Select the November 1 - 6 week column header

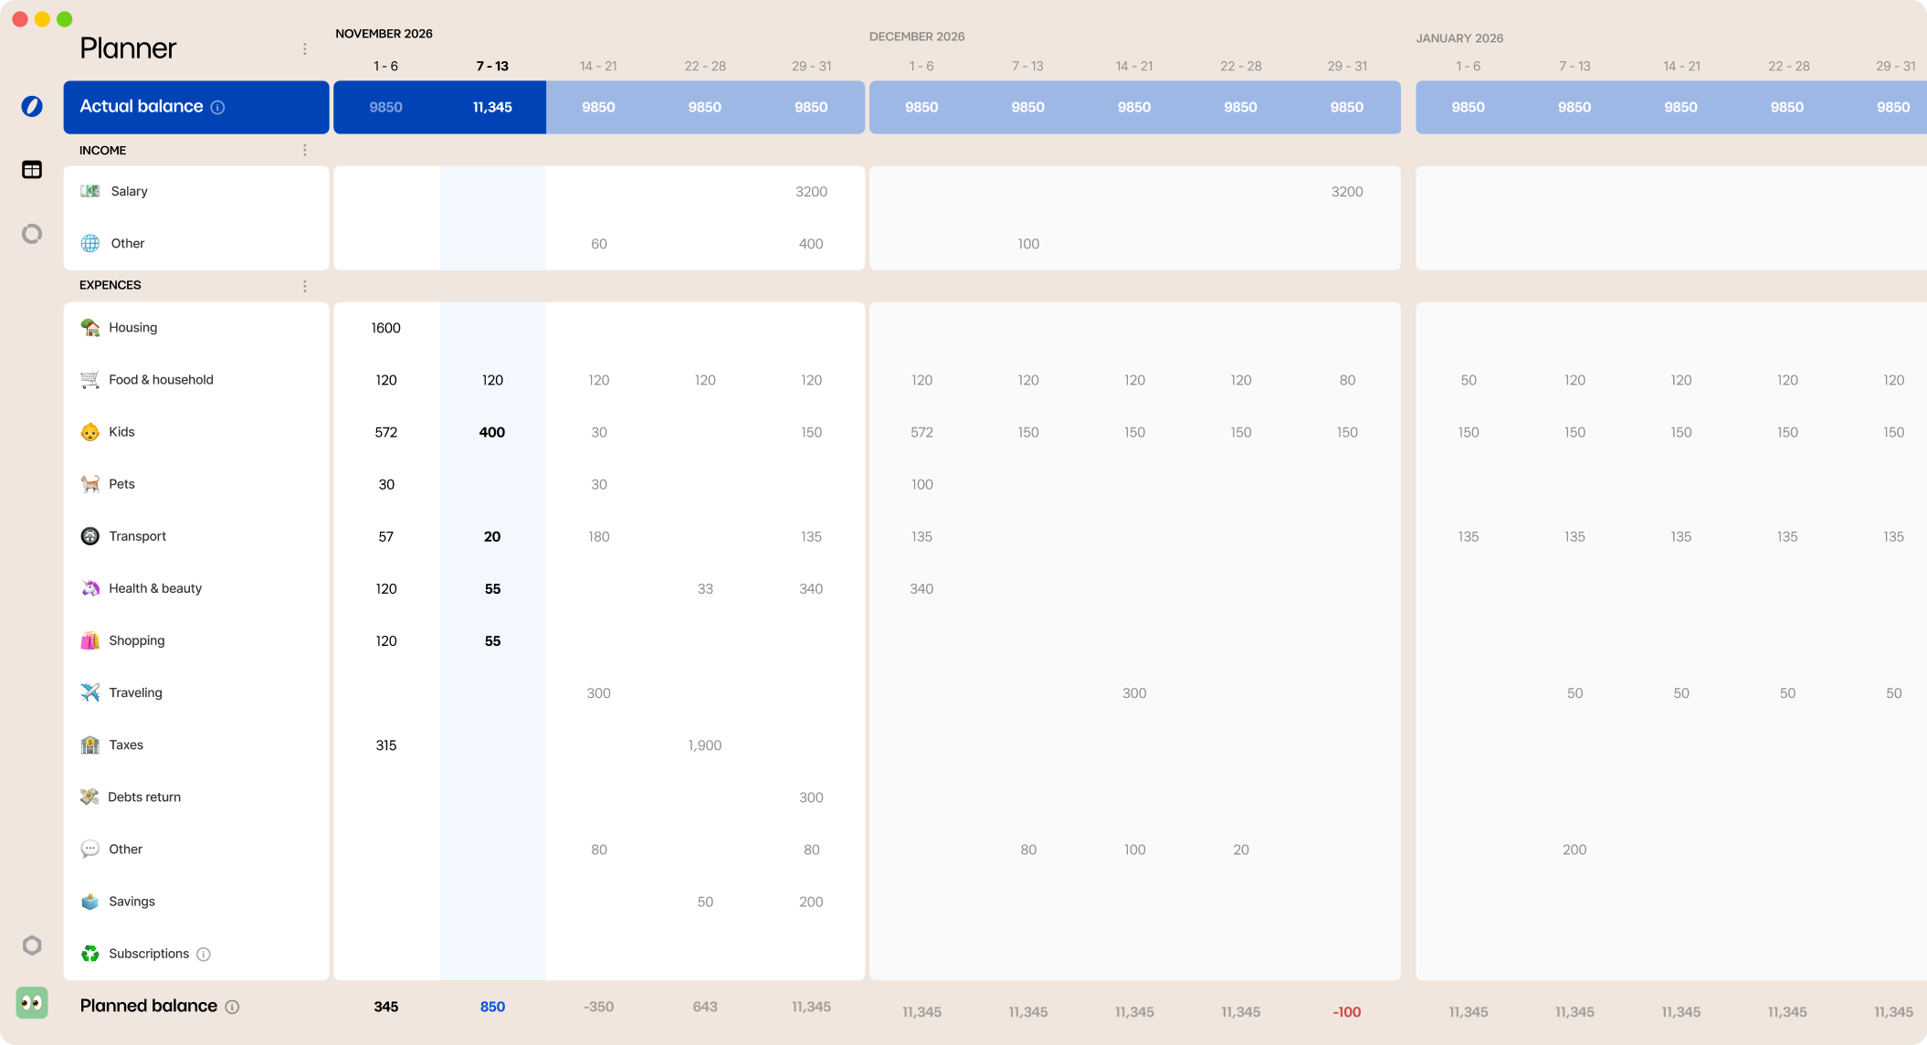tap(385, 66)
